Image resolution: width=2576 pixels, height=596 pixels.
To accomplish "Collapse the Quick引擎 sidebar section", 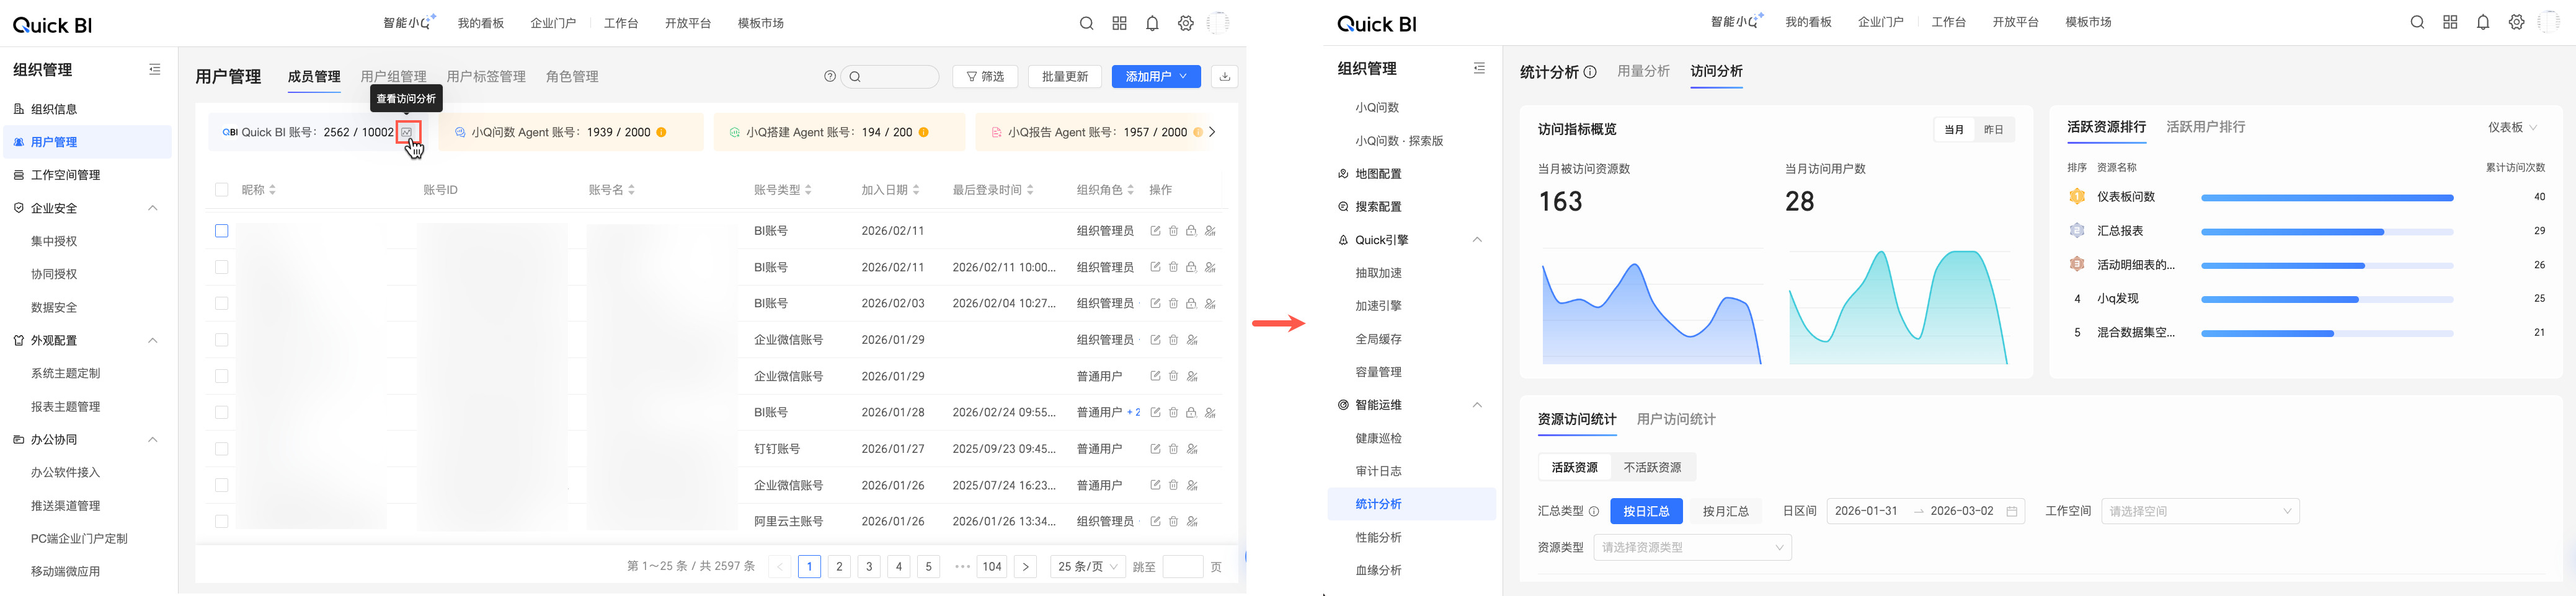I will click(x=1477, y=240).
